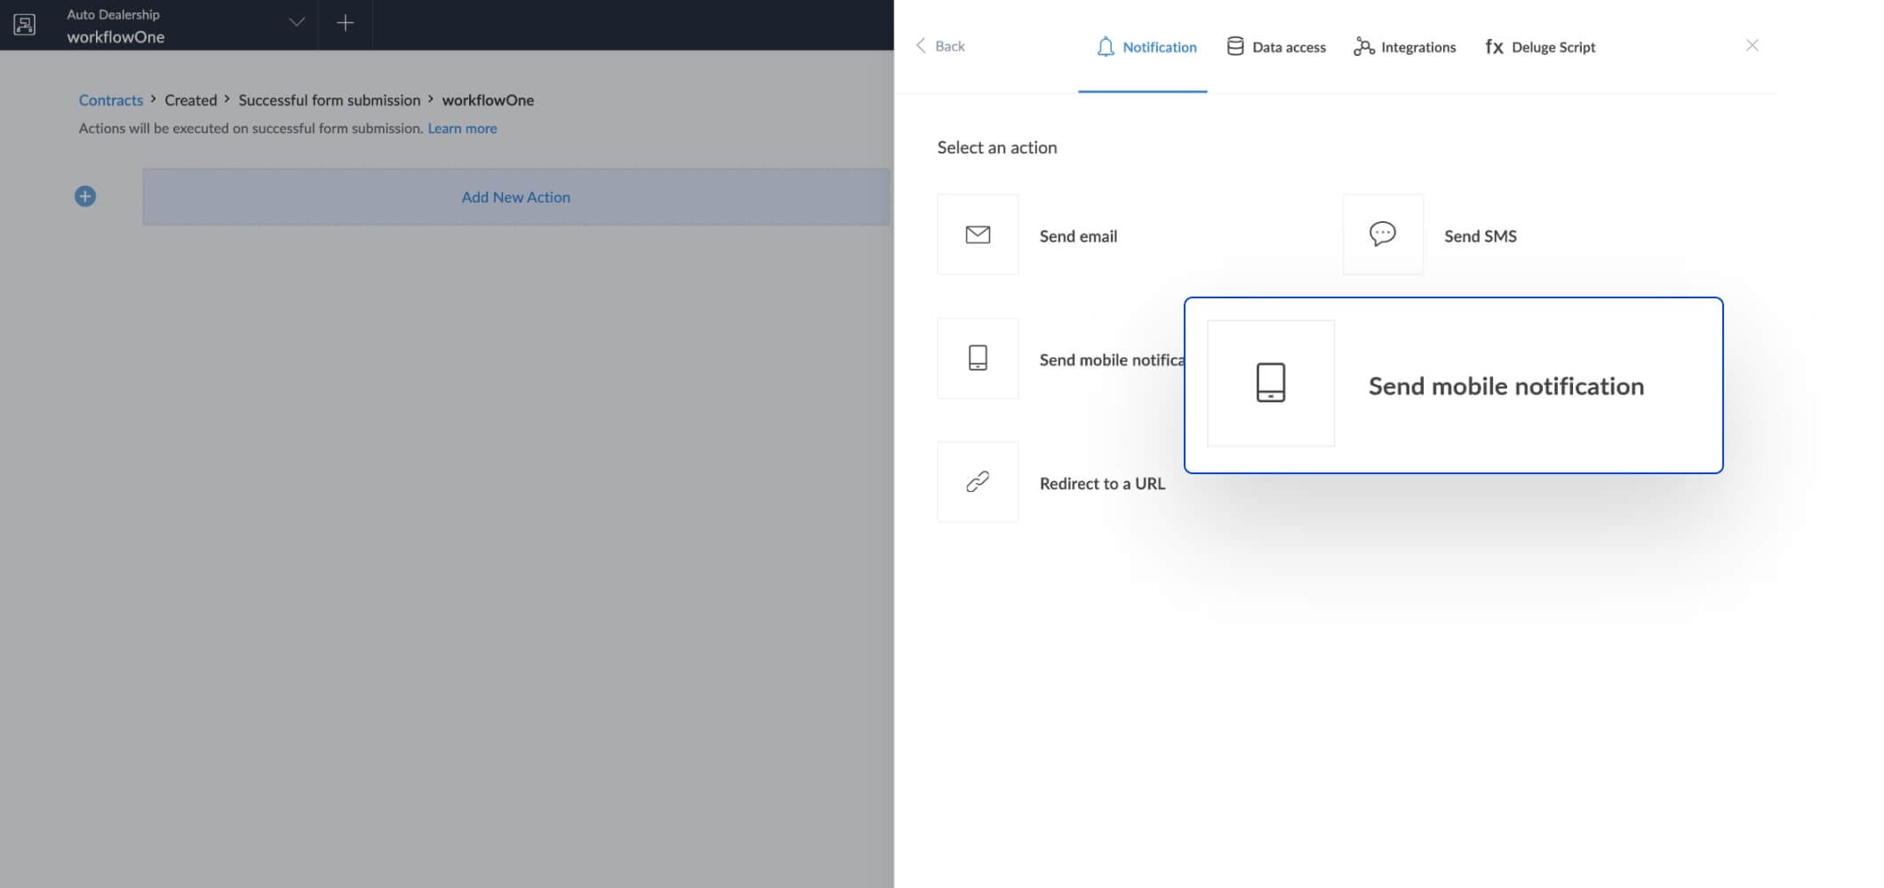
Task: Click the blue plus circle icon
Action: 85,196
